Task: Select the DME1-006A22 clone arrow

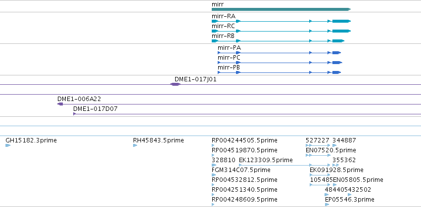Action: point(60,104)
